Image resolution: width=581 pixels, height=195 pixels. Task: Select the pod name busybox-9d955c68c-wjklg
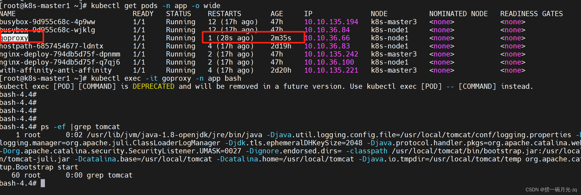tap(48, 30)
